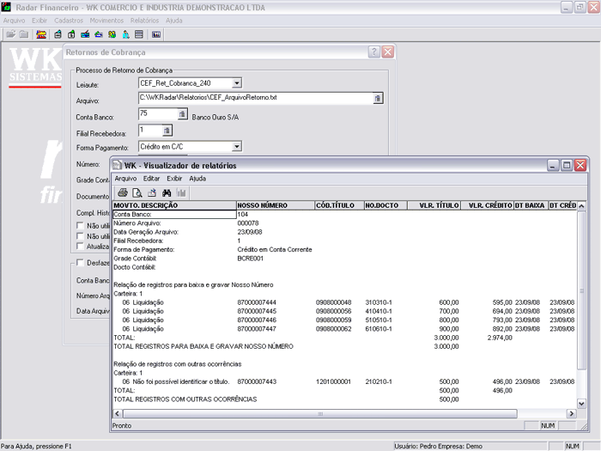
Task: Open print preview in report viewer toolbar
Action: point(137,193)
